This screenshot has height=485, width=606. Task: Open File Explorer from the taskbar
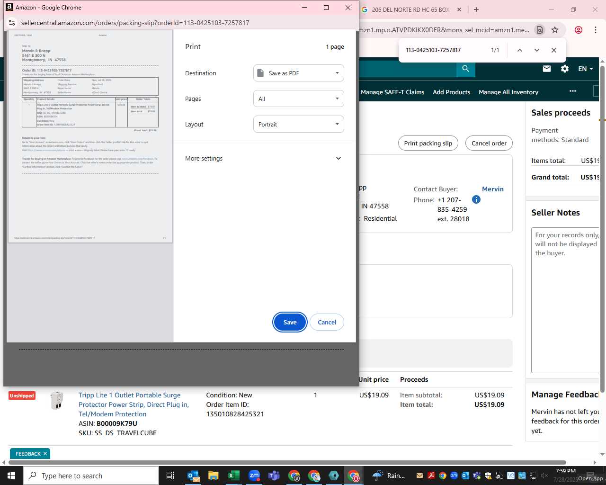[x=214, y=476]
